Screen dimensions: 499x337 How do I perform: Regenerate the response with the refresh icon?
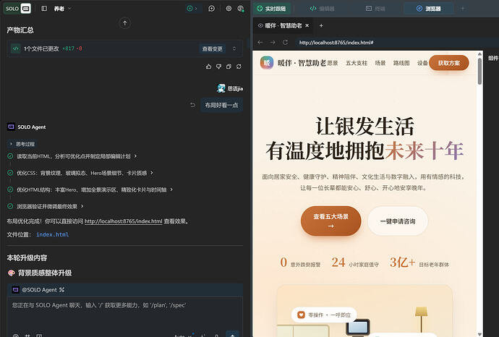(239, 67)
